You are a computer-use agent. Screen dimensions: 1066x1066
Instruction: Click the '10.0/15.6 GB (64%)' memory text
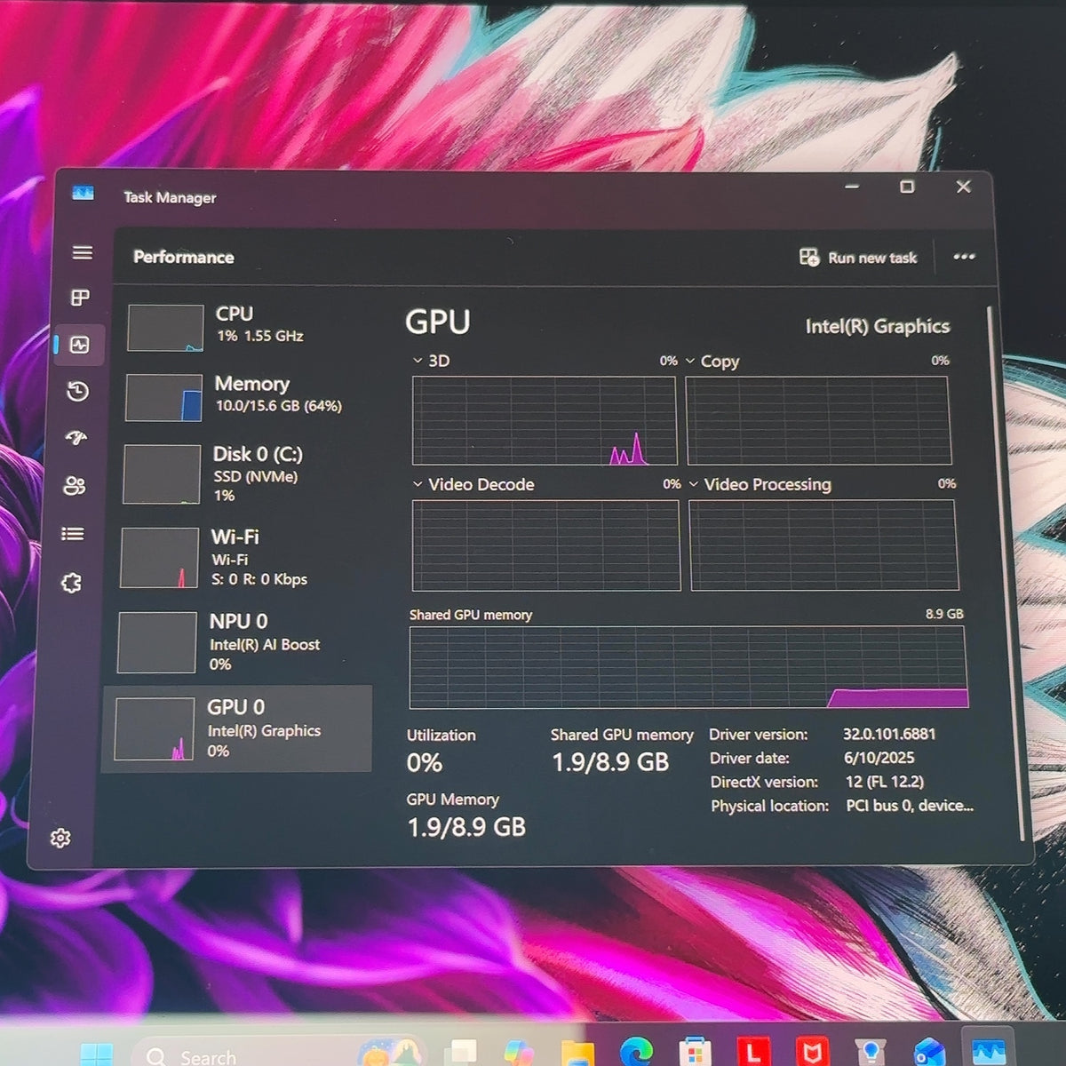pos(278,406)
